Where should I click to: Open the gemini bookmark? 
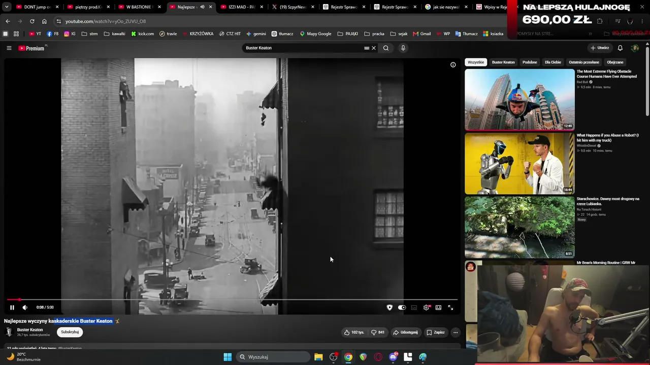[x=256, y=34]
